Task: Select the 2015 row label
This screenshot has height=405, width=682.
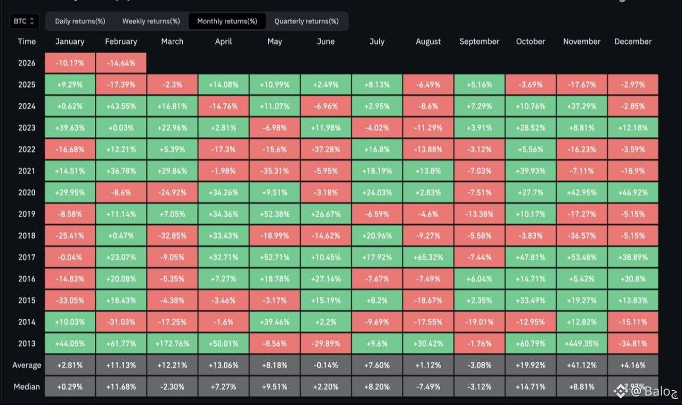Action: (x=27, y=301)
